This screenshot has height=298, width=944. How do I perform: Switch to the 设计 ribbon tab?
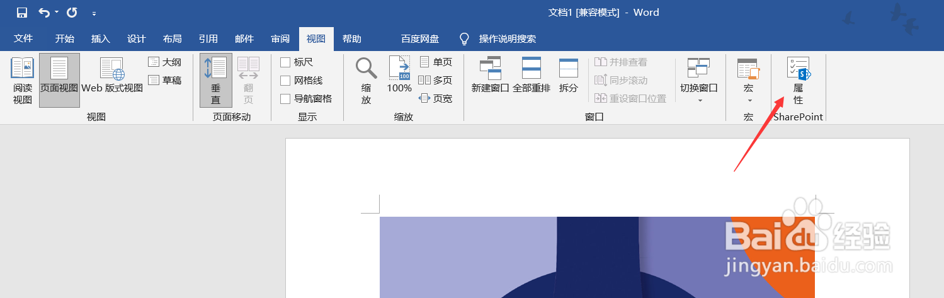click(136, 39)
